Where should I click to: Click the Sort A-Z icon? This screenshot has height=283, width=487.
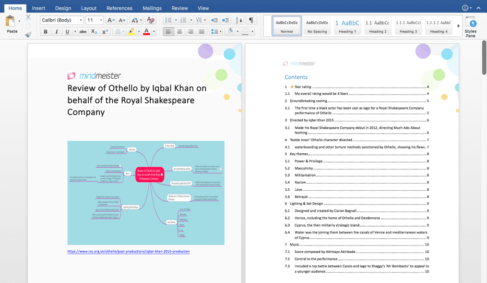[239, 20]
